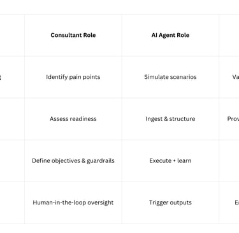Select Human-in-the-loop oversight cell
Viewport: 239px width, 233px height.
tap(73, 202)
